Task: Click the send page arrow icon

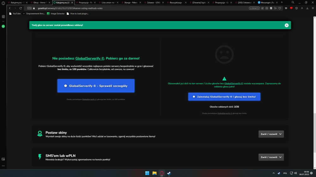Action: (x=275, y=8)
